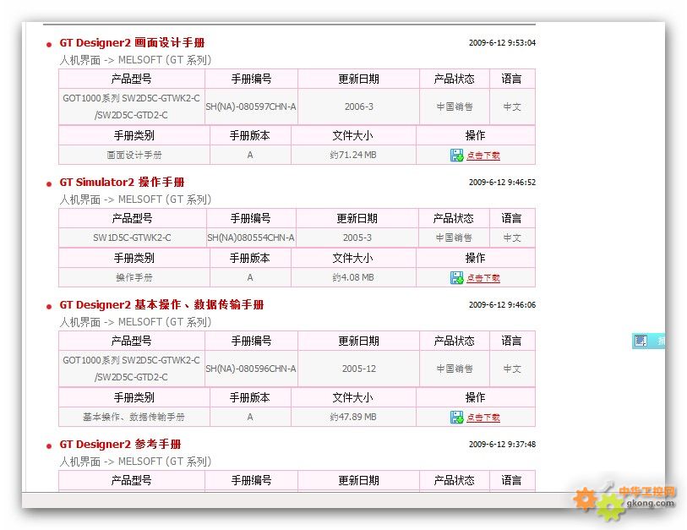Screen dimensions: 687x530
Task: Click timestamp 2009-6-12 9:37:48
Action: pos(502,445)
